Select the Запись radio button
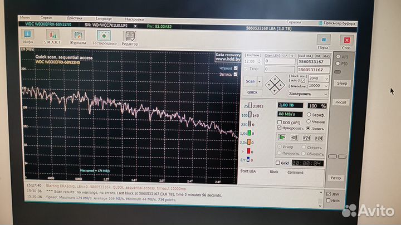The width and height of the screenshot is (401, 225). 309,128
